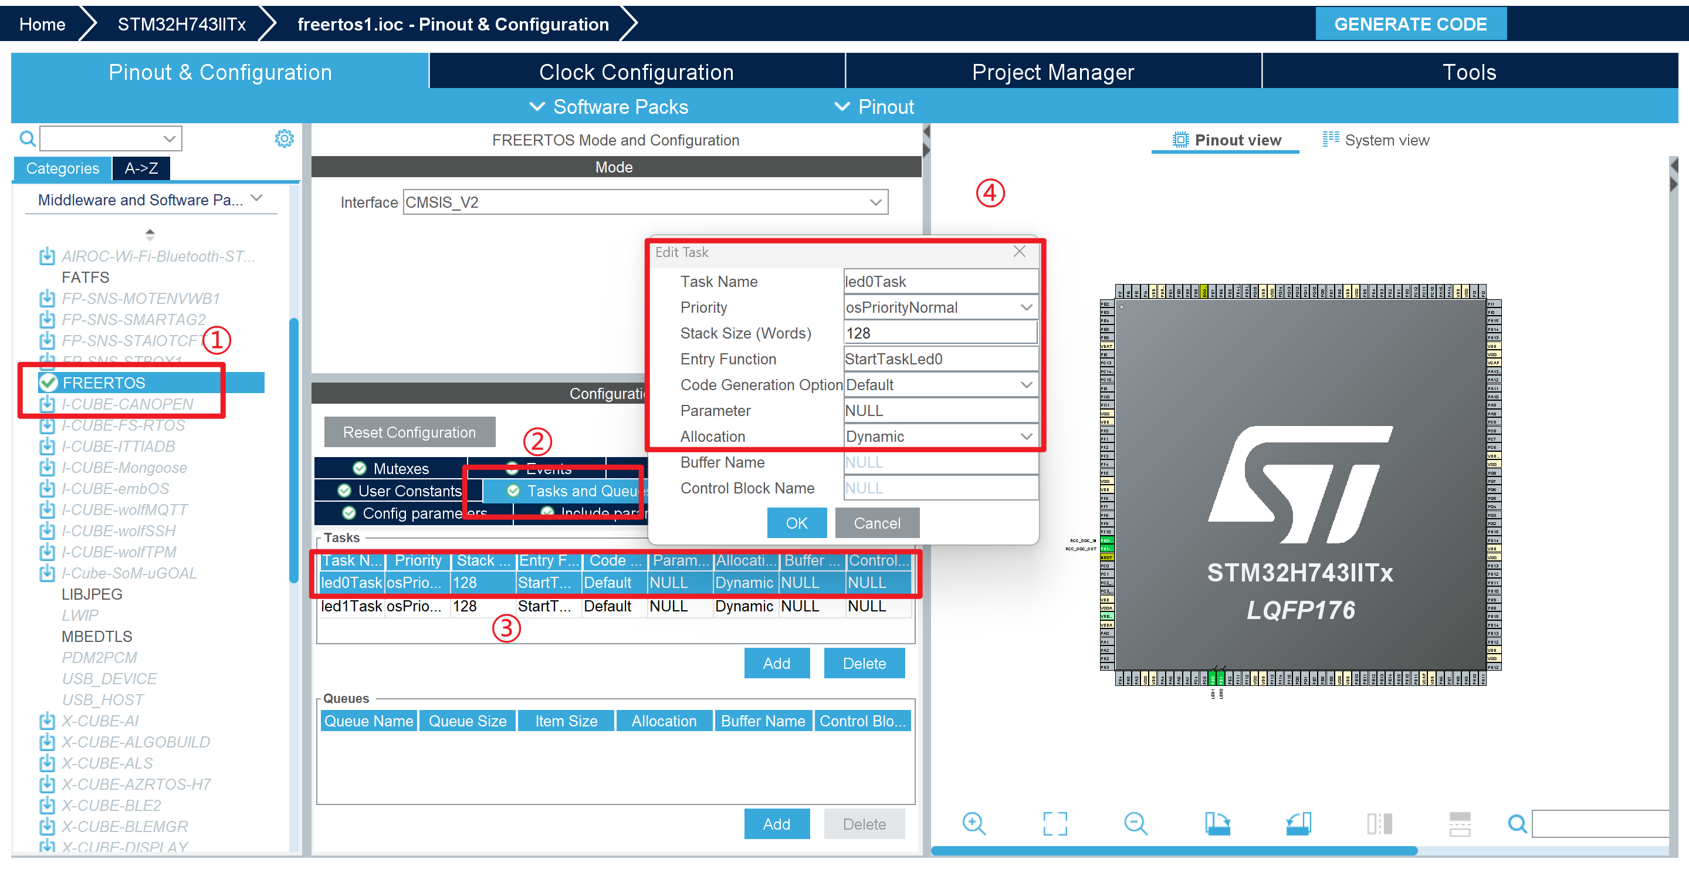Click the vertical flip icon in pinout toolbar

coord(1460,824)
